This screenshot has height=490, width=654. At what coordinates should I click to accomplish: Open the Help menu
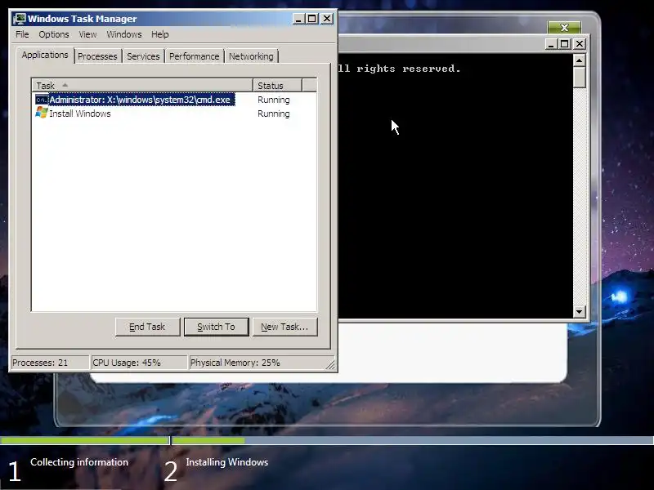(159, 34)
